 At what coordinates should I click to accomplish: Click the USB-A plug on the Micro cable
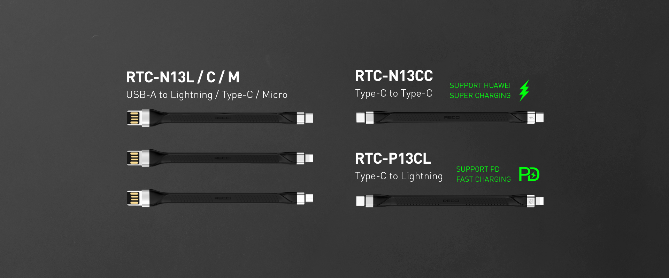pos(134,198)
